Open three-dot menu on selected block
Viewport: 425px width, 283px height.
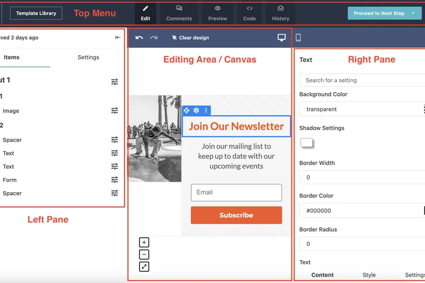(206, 110)
